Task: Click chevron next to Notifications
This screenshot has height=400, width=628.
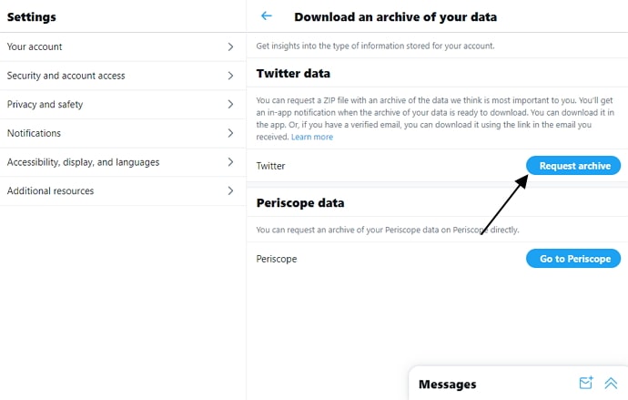Action: (x=230, y=133)
